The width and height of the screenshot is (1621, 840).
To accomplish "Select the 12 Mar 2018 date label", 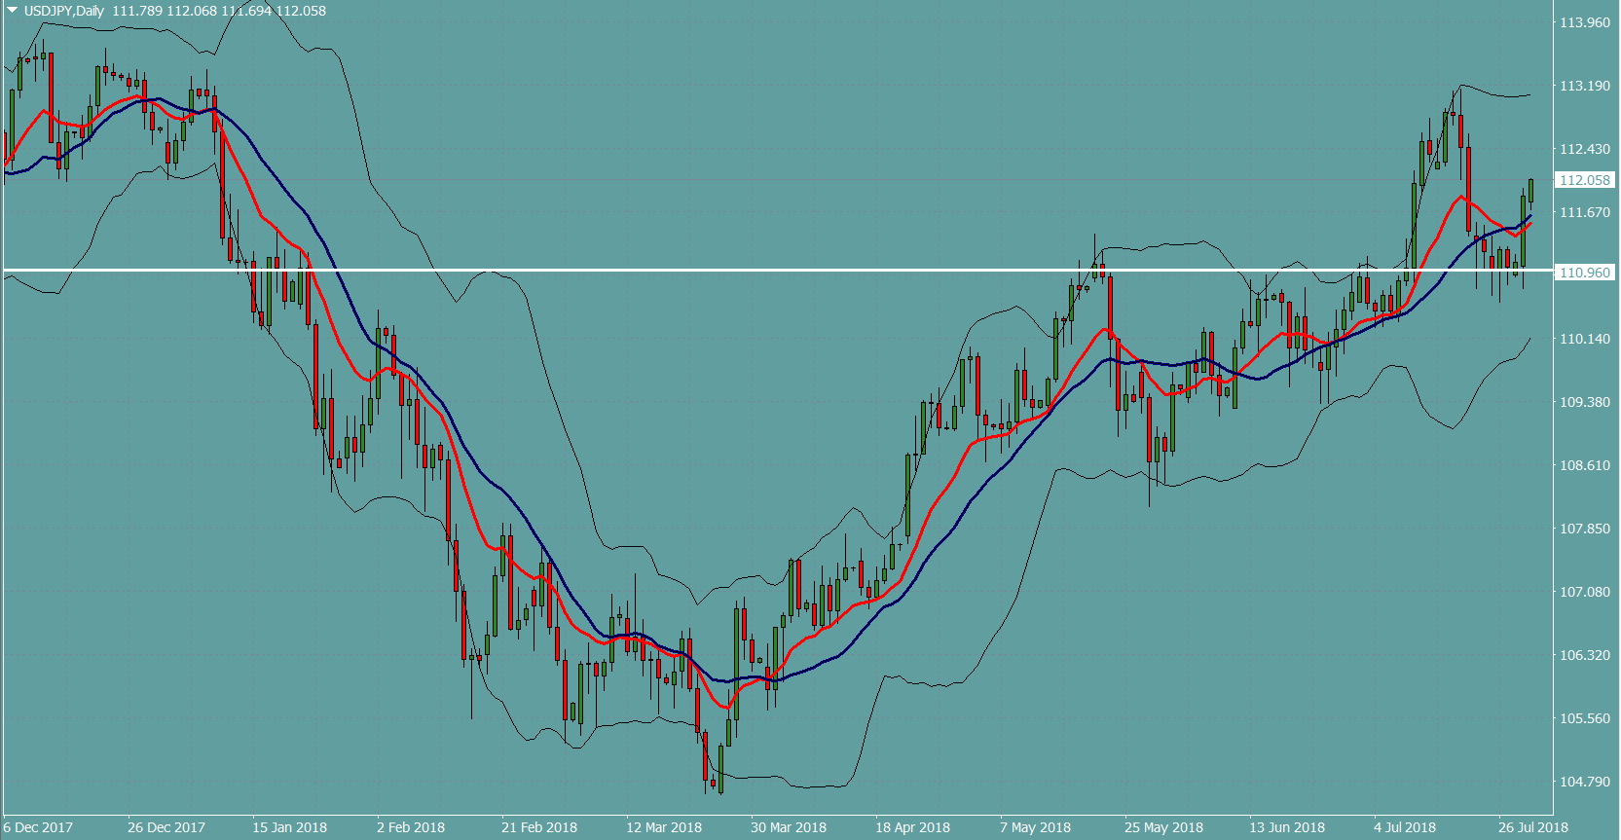I will (x=663, y=827).
